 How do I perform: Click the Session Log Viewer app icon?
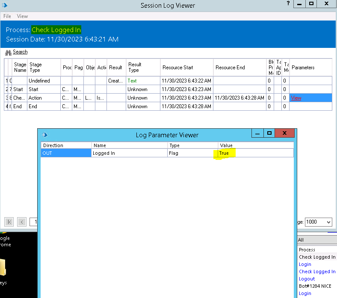pyautogui.click(x=5, y=6)
